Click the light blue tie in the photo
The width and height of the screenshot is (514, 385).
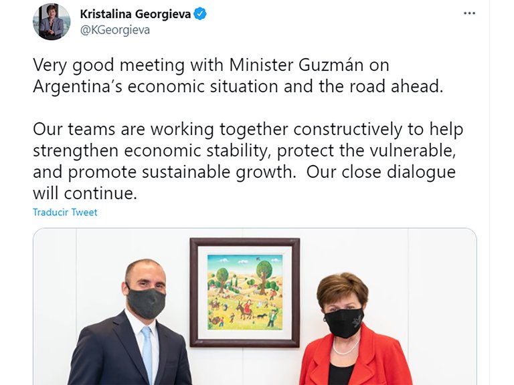[147, 354]
